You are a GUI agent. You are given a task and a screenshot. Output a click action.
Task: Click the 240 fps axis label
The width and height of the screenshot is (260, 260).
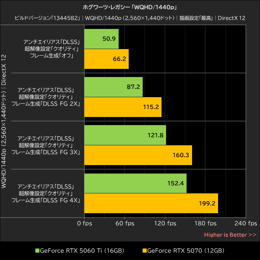pyautogui.click(x=246, y=223)
